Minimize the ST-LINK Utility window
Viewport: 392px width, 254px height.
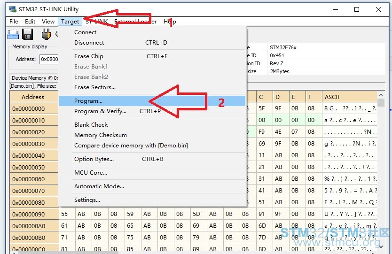coord(336,9)
